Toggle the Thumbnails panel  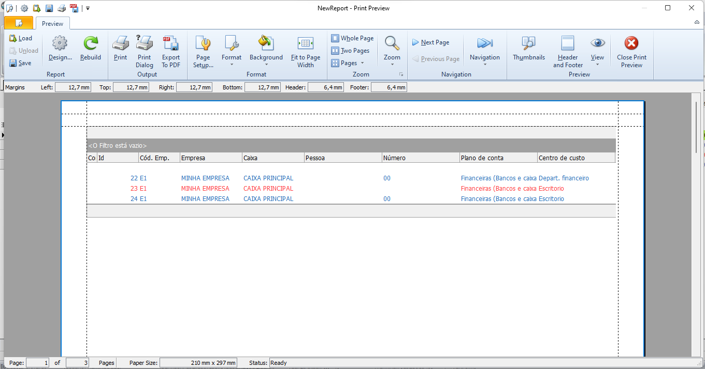coord(528,48)
